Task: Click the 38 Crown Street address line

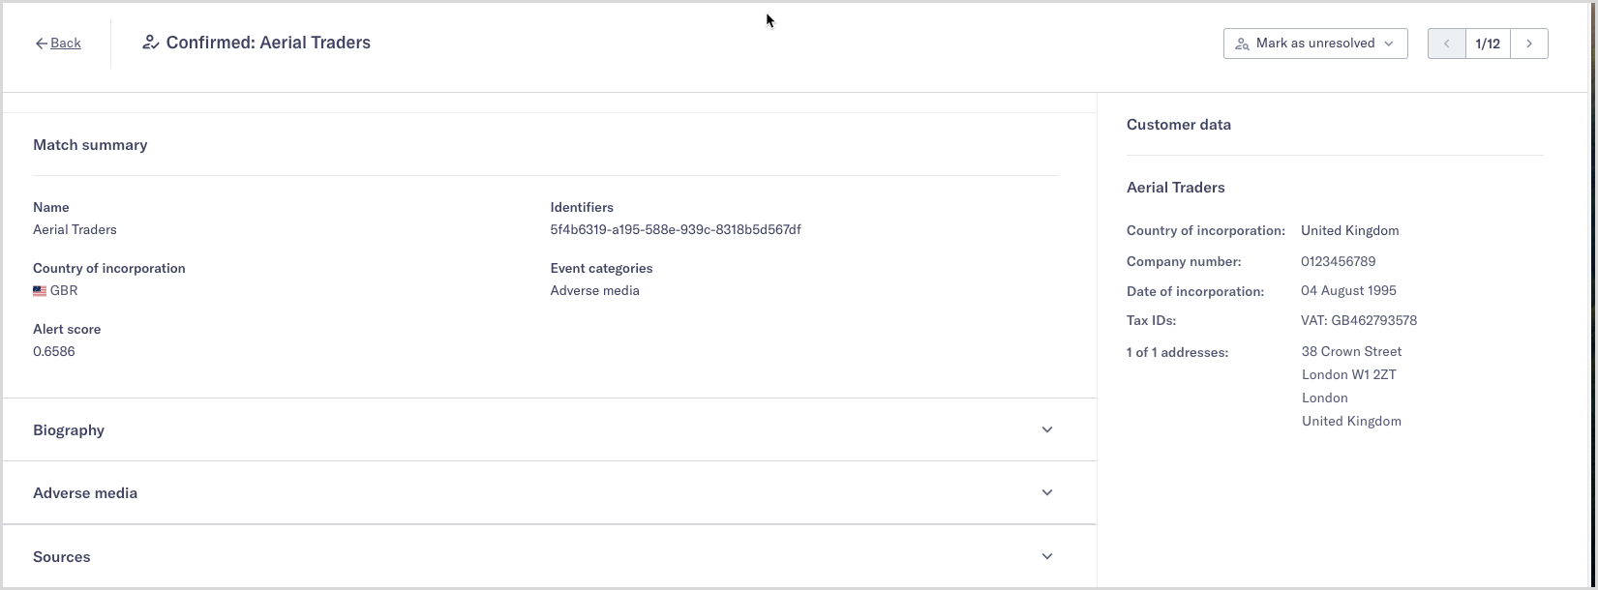Action: 1351,352
